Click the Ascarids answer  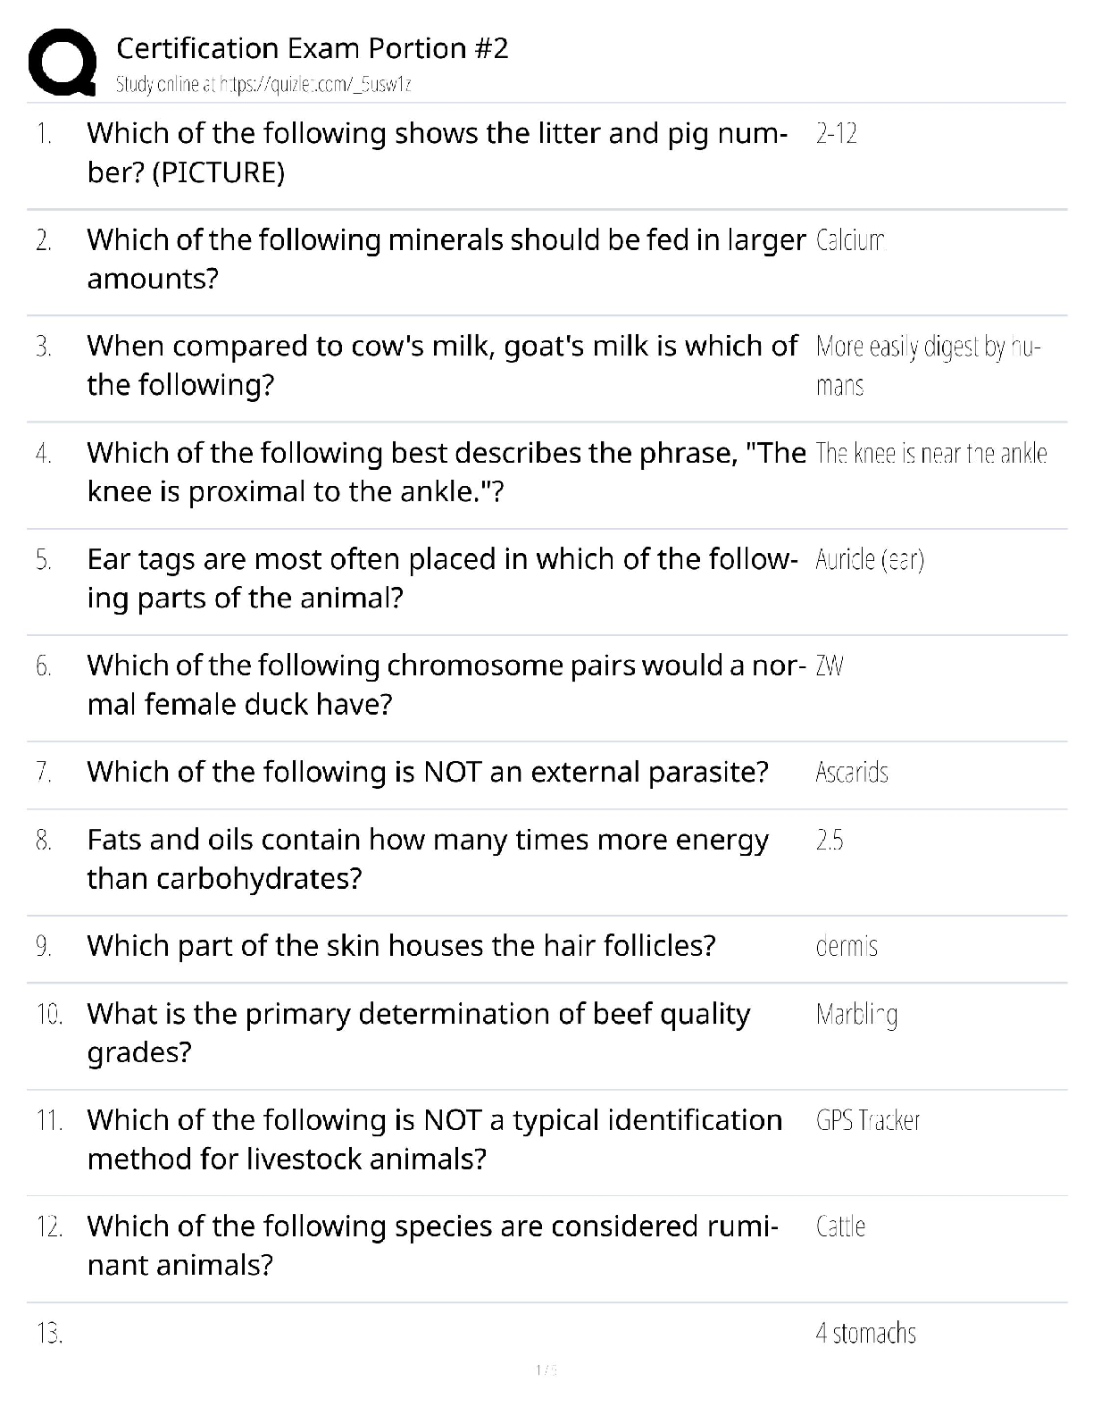coord(851,773)
